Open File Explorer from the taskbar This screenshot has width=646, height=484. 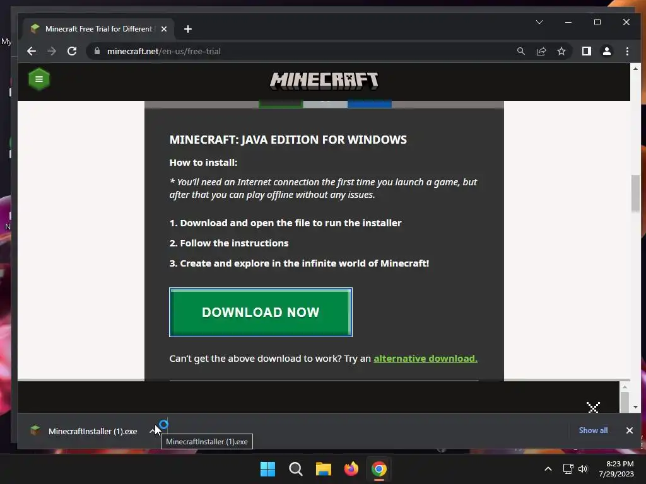pyautogui.click(x=324, y=469)
